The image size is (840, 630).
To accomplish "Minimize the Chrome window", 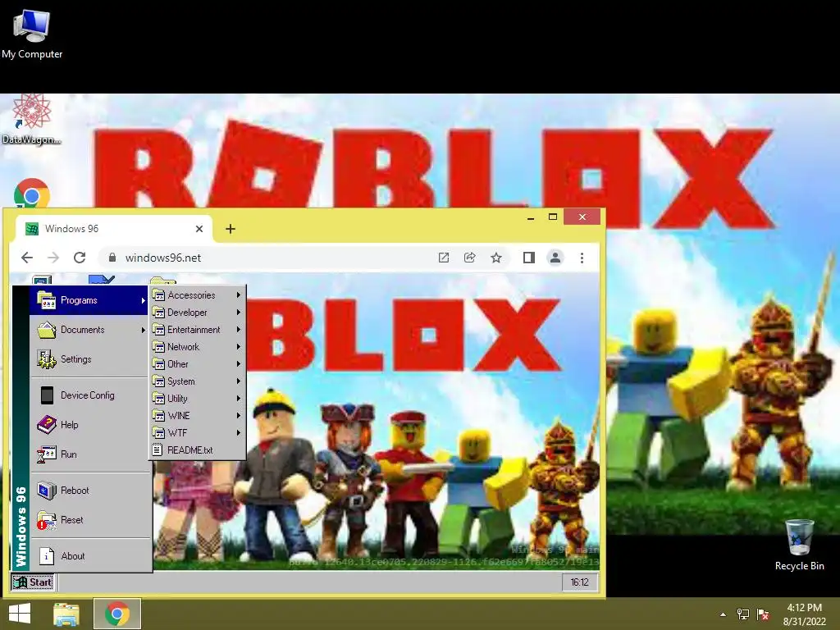I will click(531, 217).
